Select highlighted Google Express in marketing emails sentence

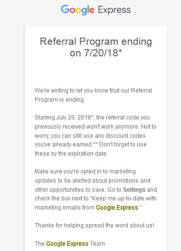pos(117,208)
